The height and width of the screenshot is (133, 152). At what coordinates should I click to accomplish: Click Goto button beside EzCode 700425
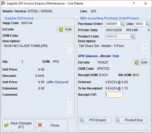[141, 62]
